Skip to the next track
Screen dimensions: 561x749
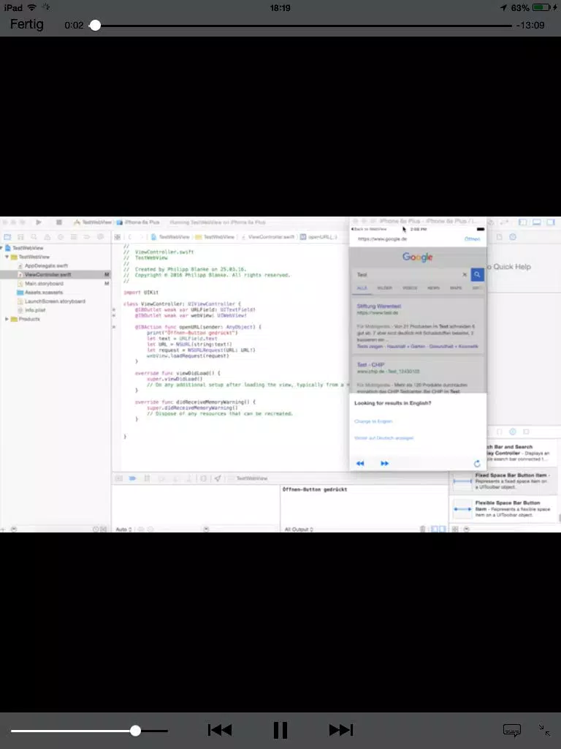341,730
